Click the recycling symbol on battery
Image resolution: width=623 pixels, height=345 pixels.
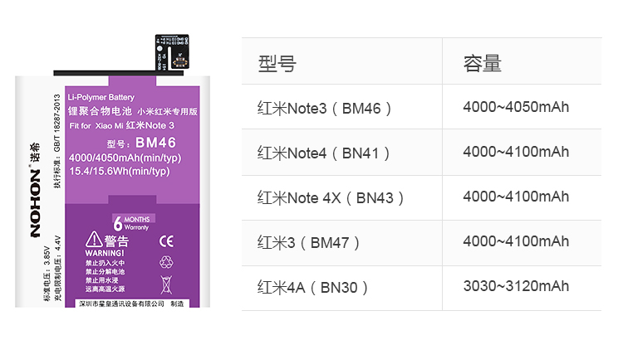pyautogui.click(x=164, y=263)
